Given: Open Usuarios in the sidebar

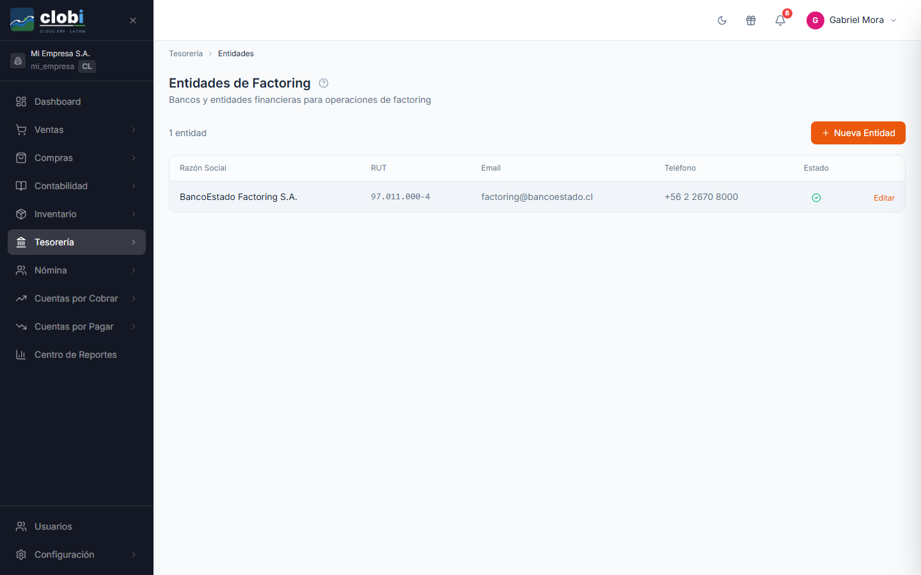Looking at the screenshot, I should coord(77,526).
